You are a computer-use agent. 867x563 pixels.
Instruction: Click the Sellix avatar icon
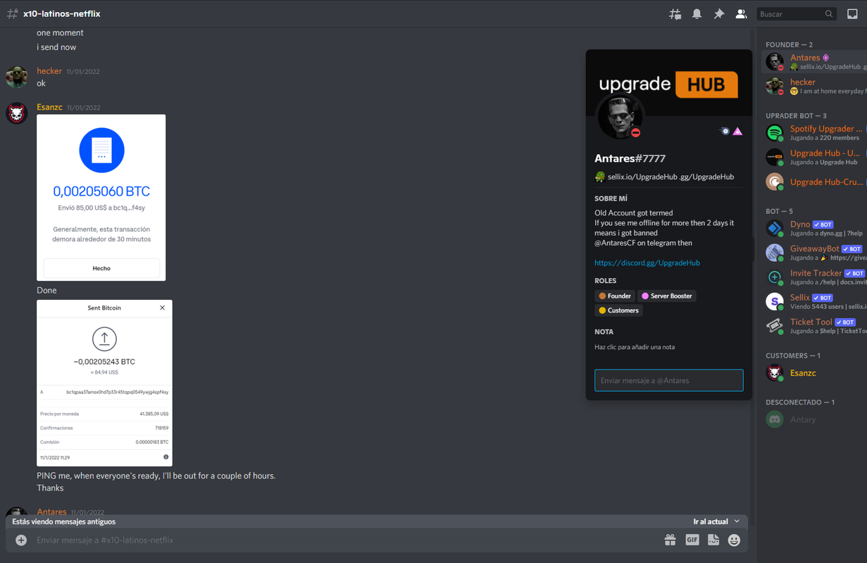pyautogui.click(x=775, y=301)
